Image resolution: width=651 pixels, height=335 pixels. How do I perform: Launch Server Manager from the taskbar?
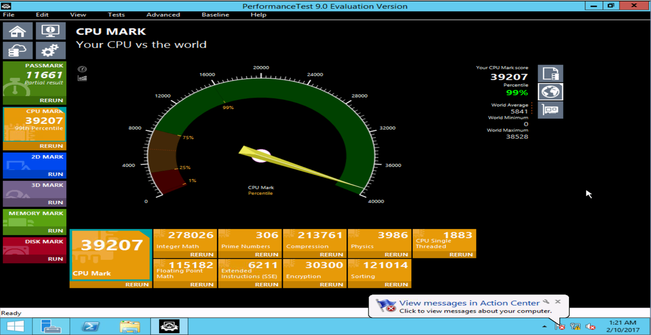click(51, 326)
